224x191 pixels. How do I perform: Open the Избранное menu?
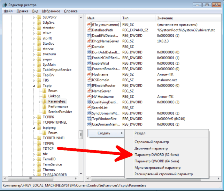[x=51, y=11]
